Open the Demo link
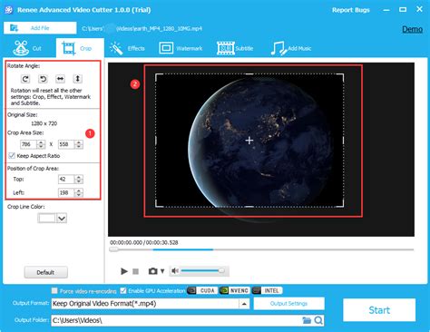 pos(412,29)
